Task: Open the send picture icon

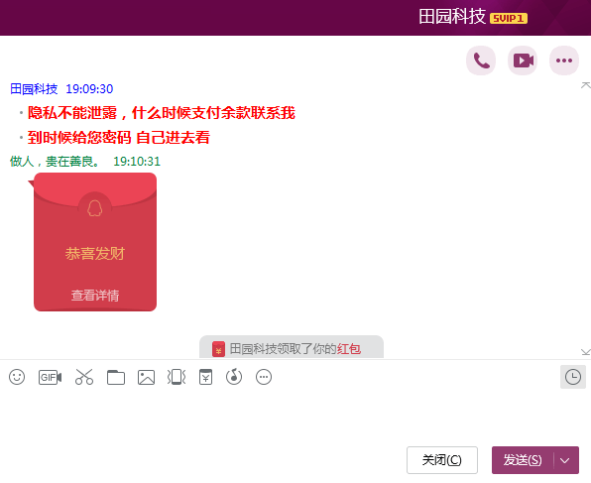Action: pos(146,377)
